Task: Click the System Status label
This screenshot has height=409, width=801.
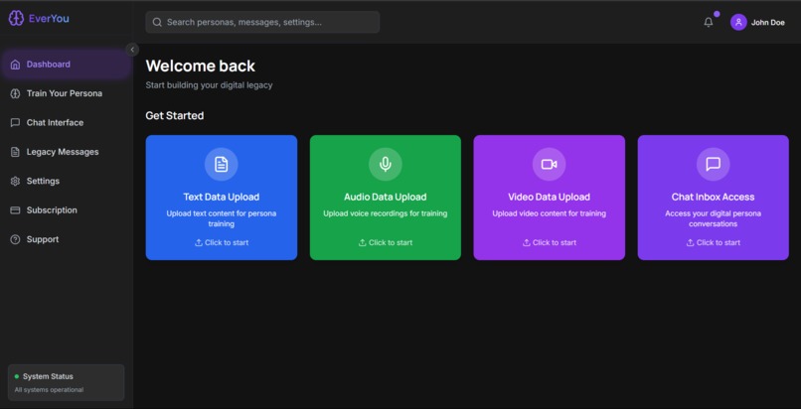Action: 48,376
